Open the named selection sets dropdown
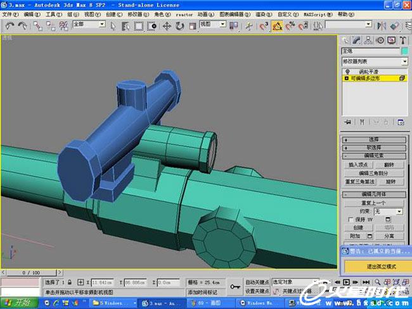This screenshot has height=309, width=412. point(368,25)
